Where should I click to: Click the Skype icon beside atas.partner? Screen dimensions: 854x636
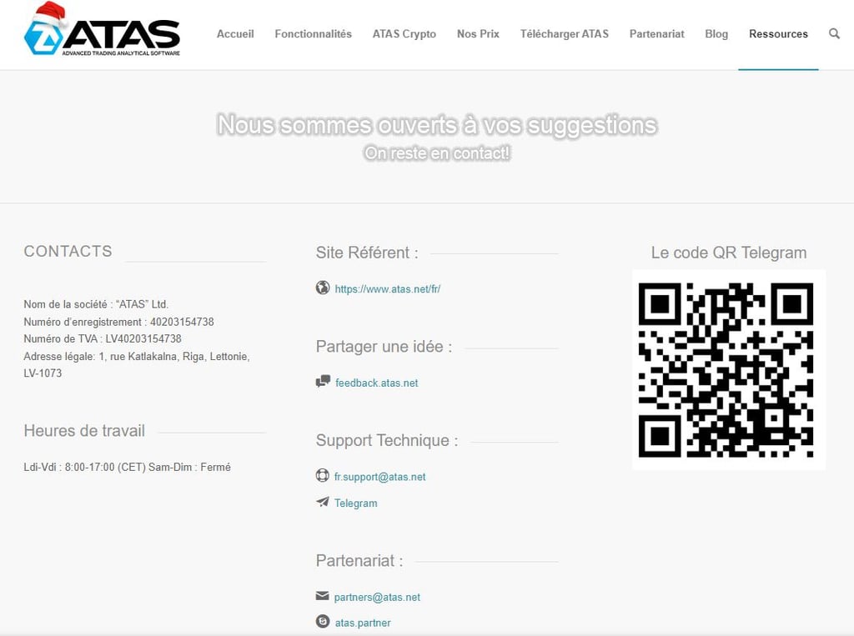(322, 621)
